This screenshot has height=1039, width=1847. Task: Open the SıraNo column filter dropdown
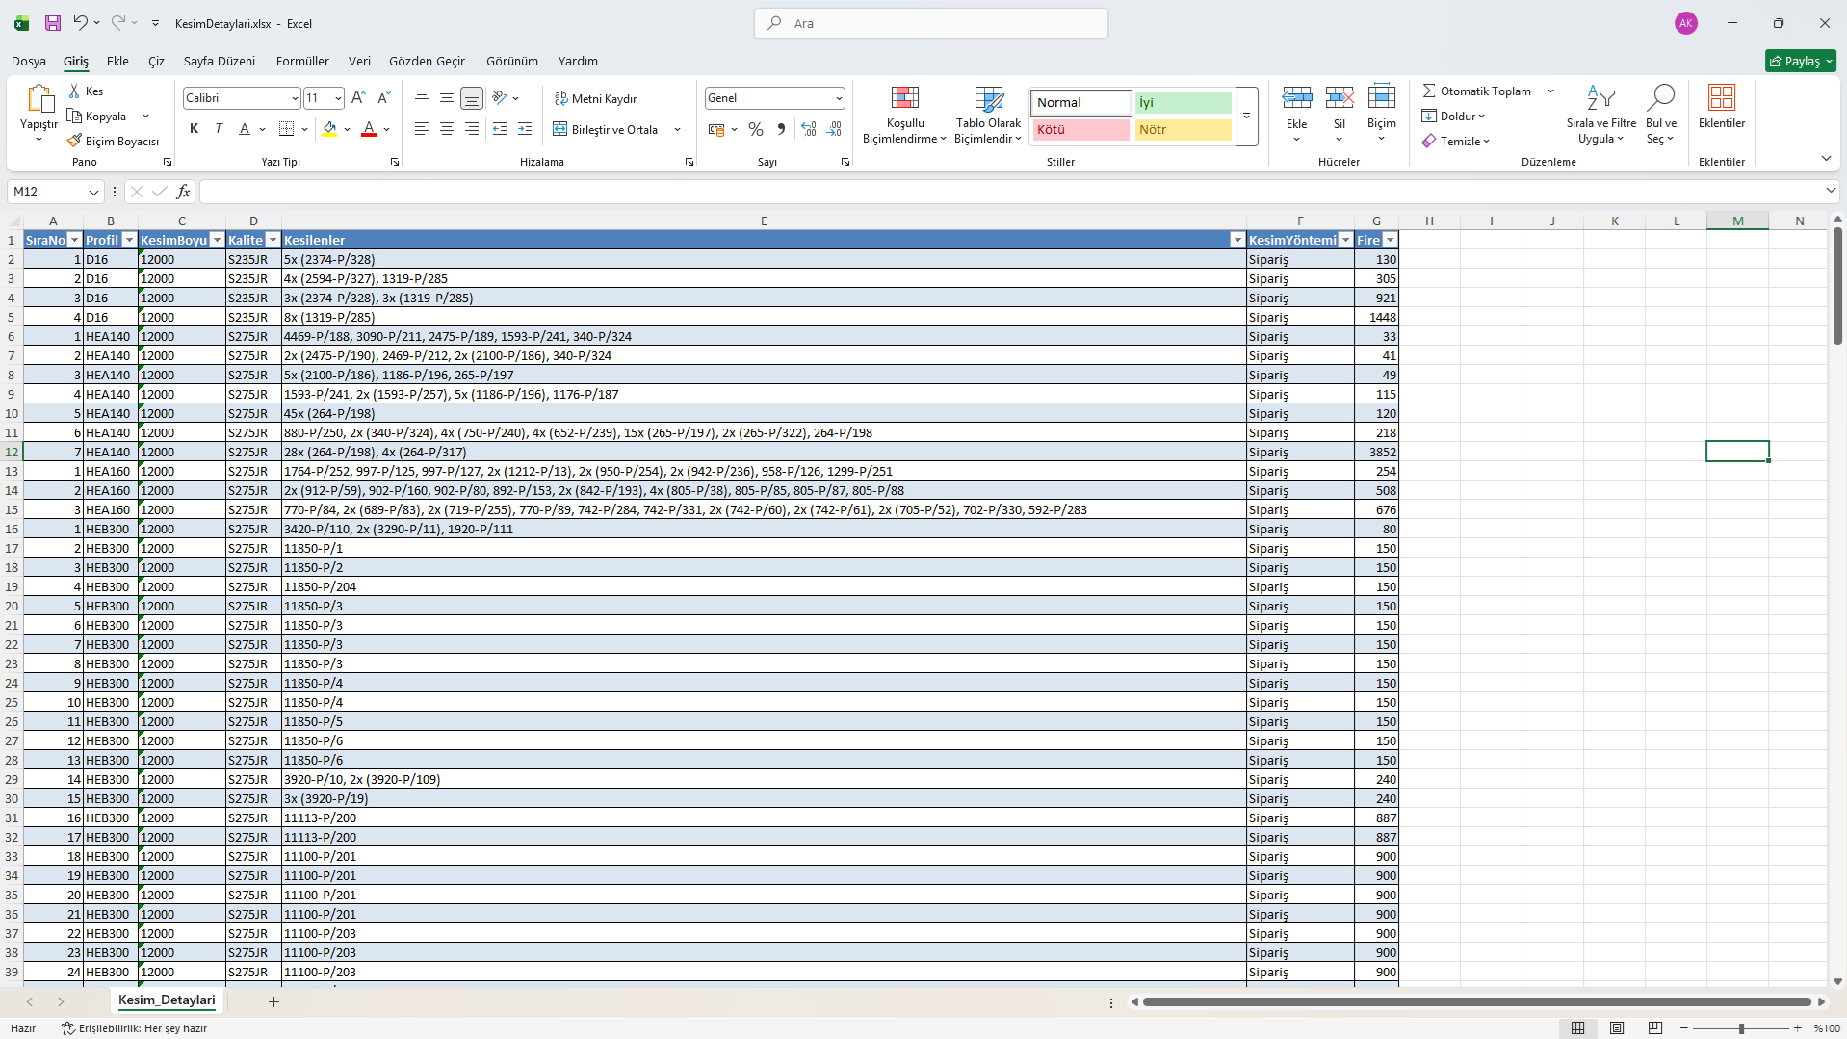point(74,240)
